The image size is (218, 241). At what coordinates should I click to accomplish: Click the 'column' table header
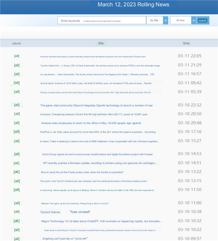pyautogui.click(x=17, y=43)
